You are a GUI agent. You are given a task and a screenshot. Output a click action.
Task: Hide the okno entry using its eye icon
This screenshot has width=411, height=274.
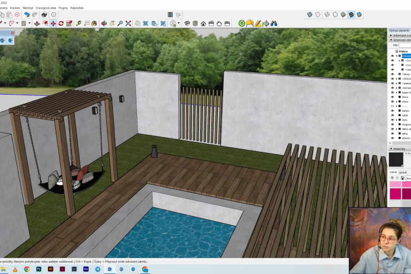point(392,120)
